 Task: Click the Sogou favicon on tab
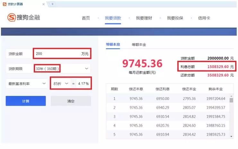pos(5,4)
